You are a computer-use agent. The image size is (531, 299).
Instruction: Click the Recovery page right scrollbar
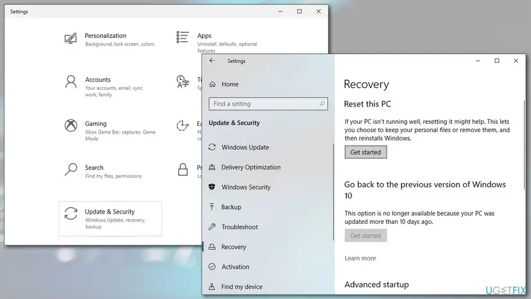[525, 145]
